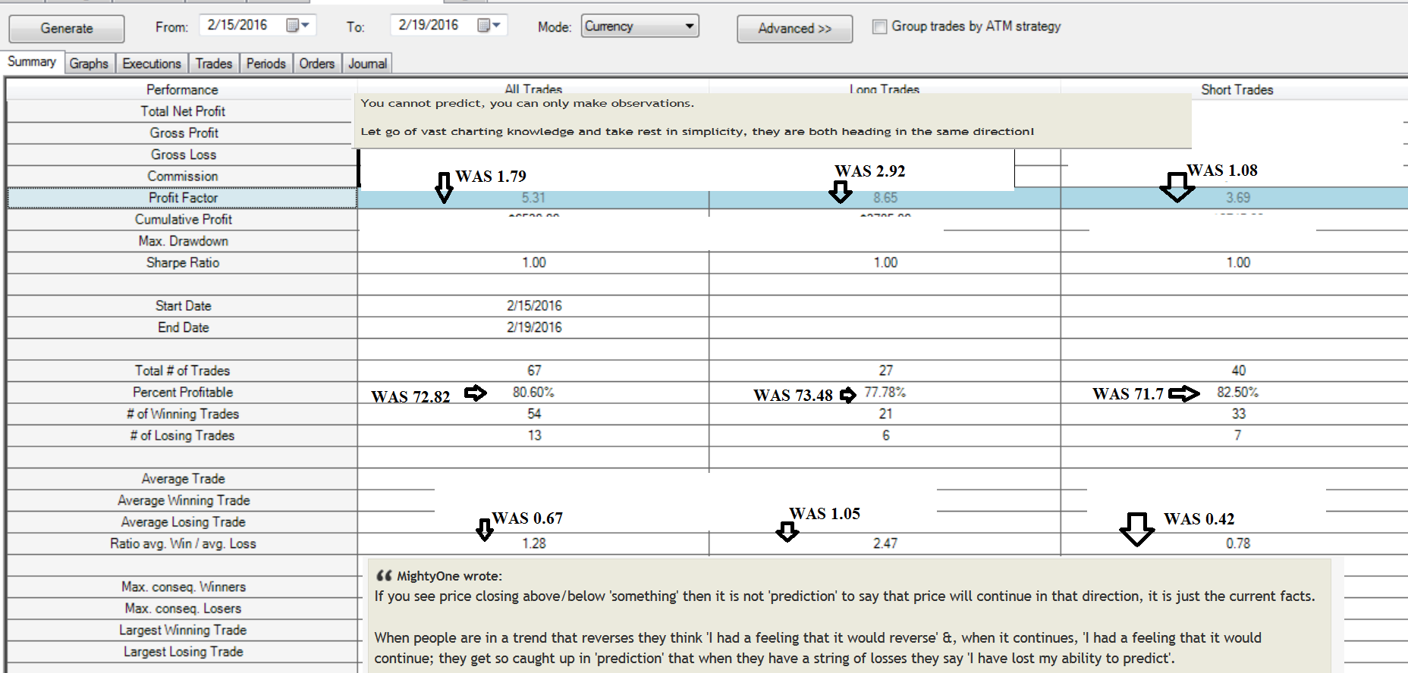Screen dimensions: 1408x673
Task: Click All Trades percent profitable 80.60%
Action: pos(533,392)
